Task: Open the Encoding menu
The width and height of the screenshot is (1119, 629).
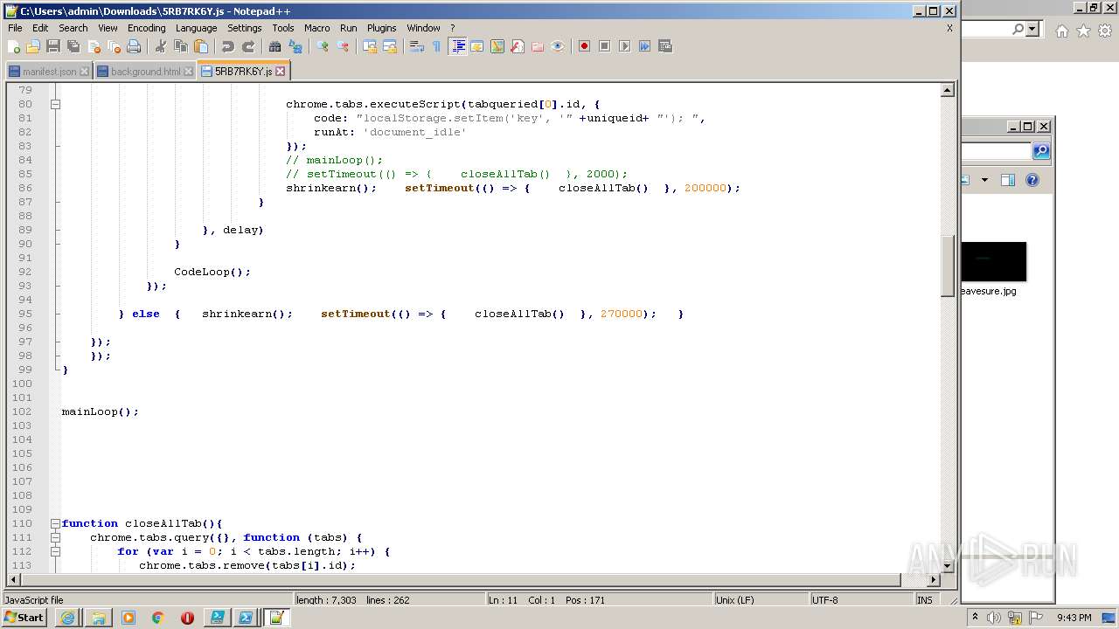Action: pos(146,28)
